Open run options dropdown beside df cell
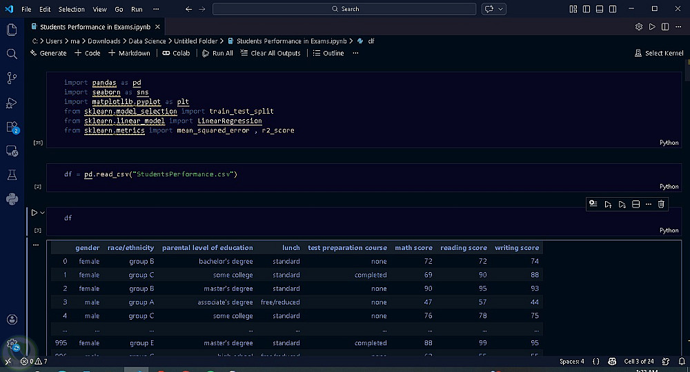This screenshot has height=372, width=690. [43, 213]
